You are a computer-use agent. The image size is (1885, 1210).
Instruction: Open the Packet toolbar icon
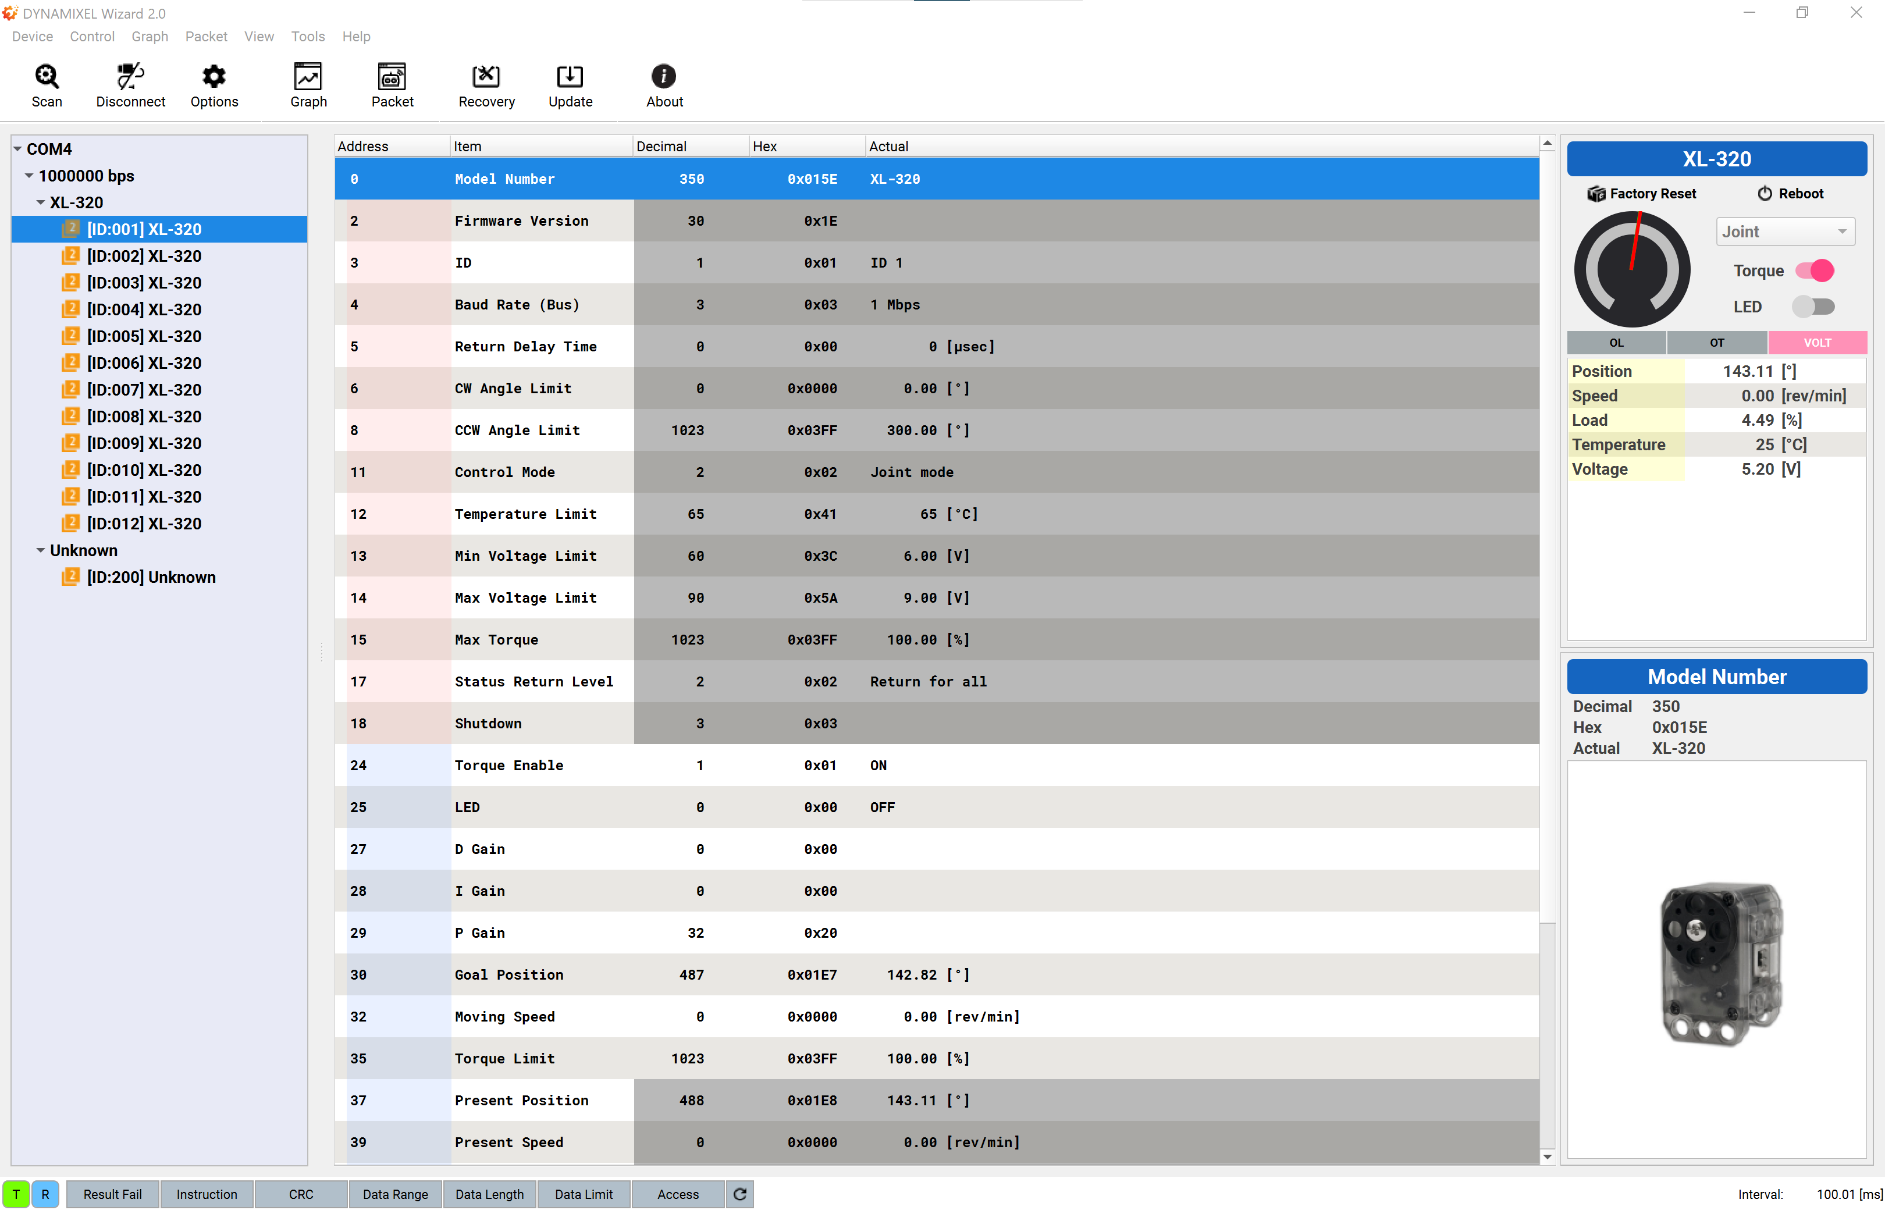(392, 76)
